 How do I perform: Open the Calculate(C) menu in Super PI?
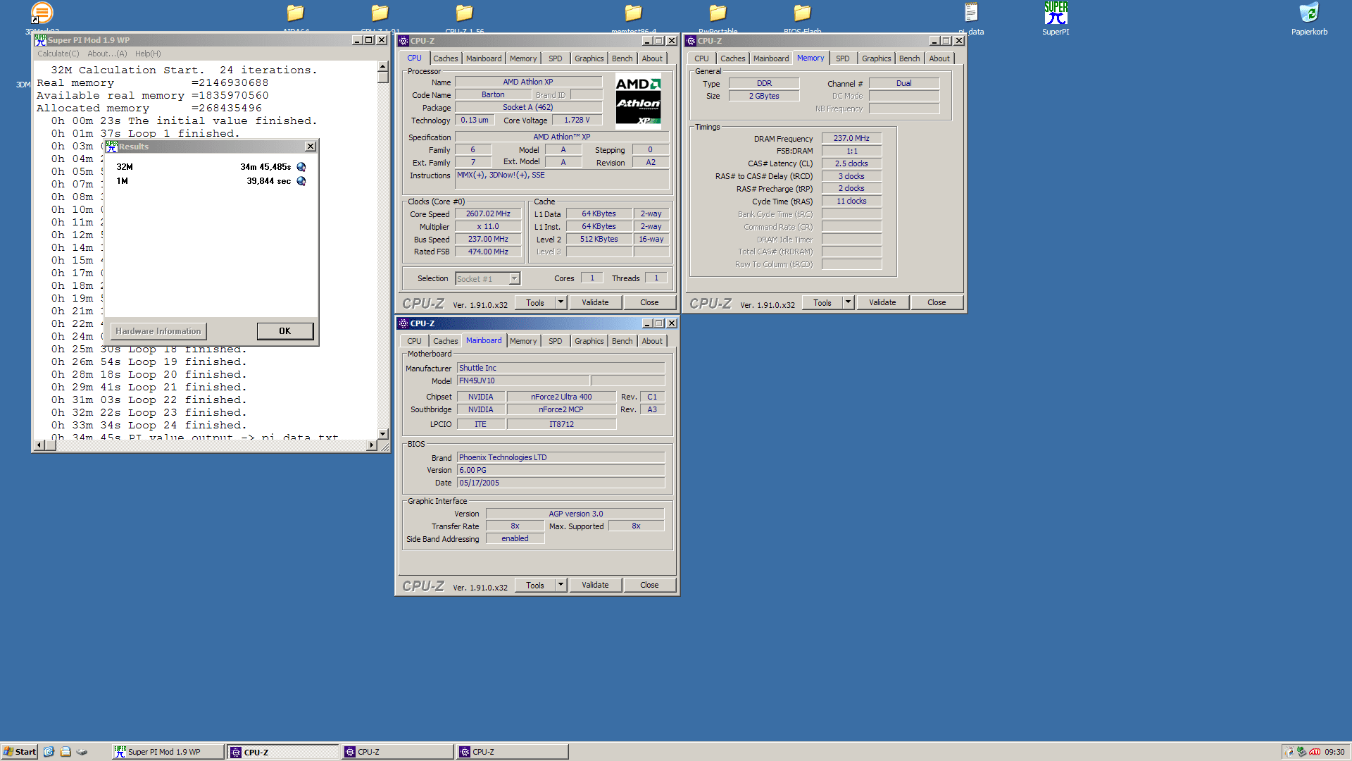58,54
